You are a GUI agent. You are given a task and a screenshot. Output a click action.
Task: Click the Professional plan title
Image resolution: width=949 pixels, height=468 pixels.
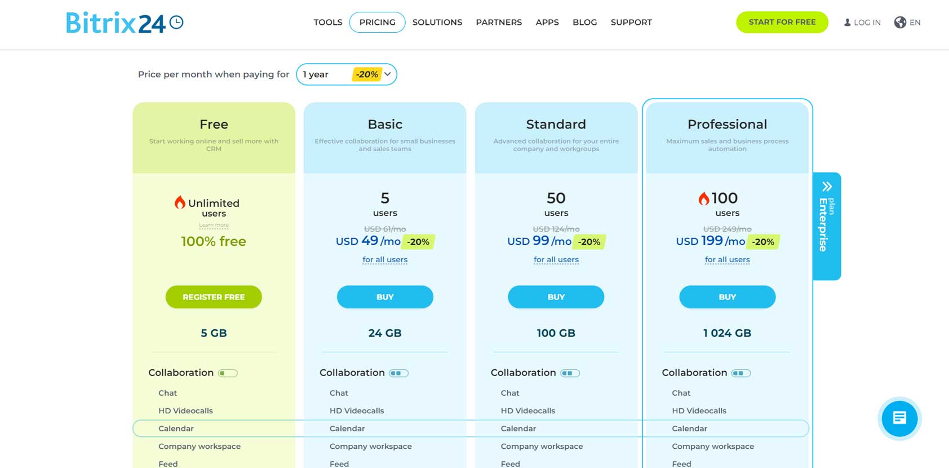point(728,124)
